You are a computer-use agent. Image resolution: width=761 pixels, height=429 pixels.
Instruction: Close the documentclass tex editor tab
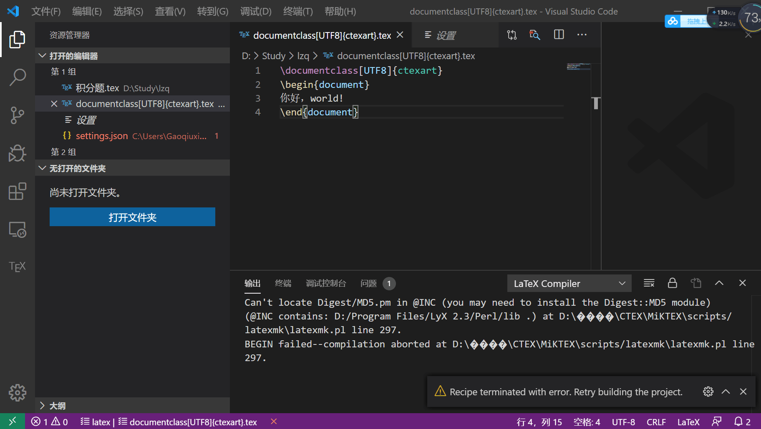pos(400,35)
